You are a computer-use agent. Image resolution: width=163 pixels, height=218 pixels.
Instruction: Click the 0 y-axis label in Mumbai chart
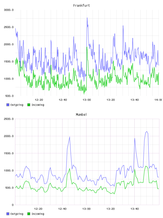click(13, 205)
